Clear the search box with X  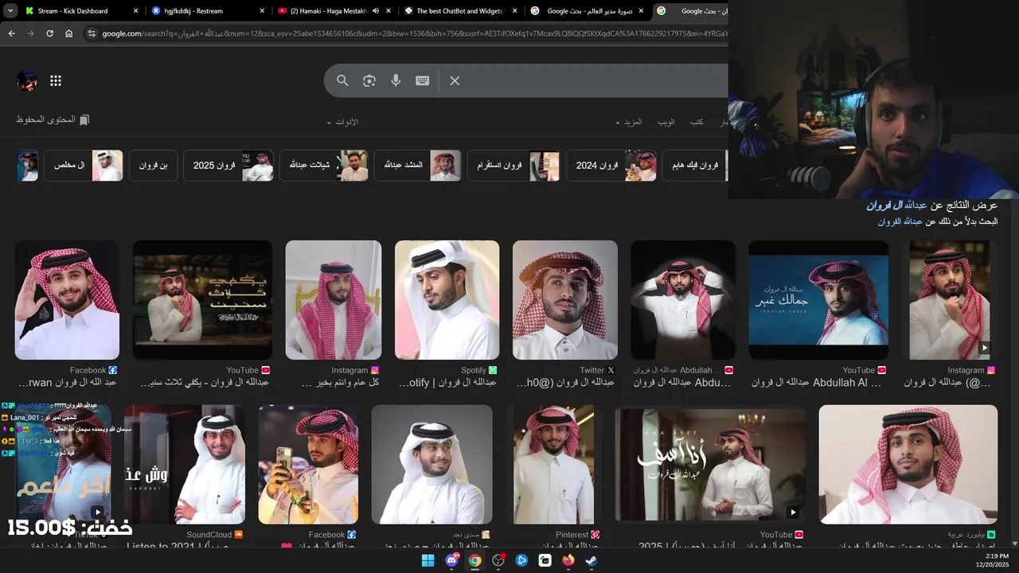[x=455, y=80]
